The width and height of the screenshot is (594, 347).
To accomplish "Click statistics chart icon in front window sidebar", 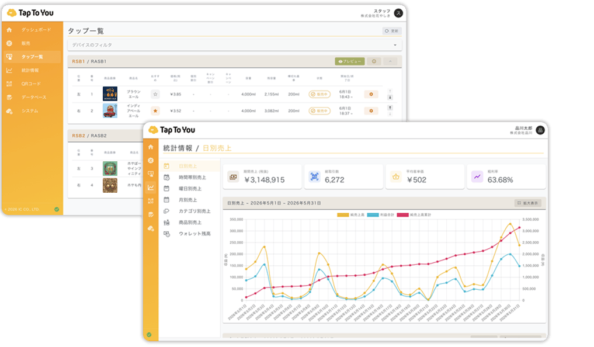I will coord(151,188).
